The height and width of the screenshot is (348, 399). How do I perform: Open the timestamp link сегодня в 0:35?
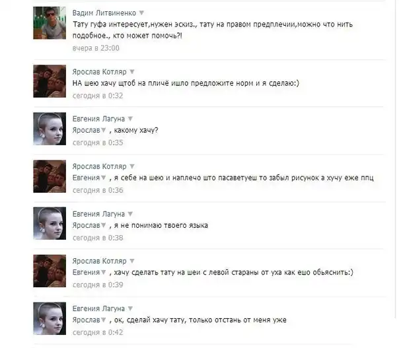click(98, 143)
